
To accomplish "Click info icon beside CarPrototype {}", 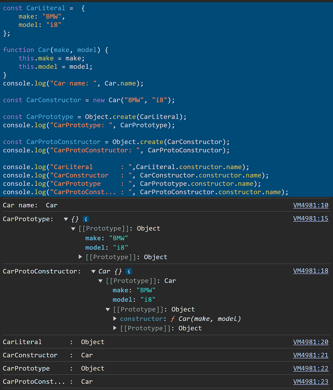I will coord(86,219).
